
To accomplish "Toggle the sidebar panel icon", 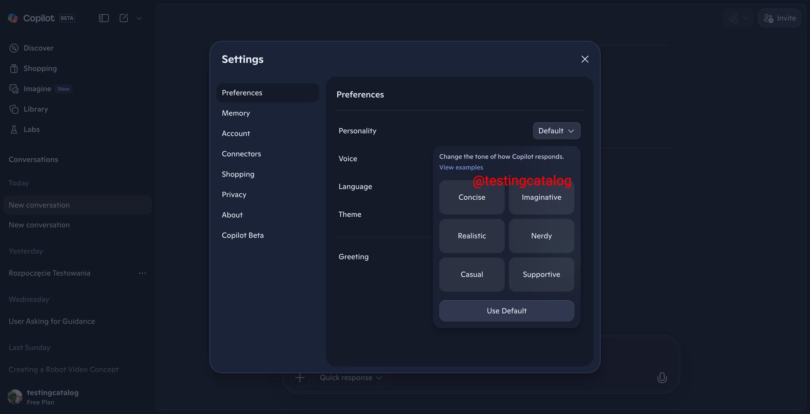I will pyautogui.click(x=104, y=18).
